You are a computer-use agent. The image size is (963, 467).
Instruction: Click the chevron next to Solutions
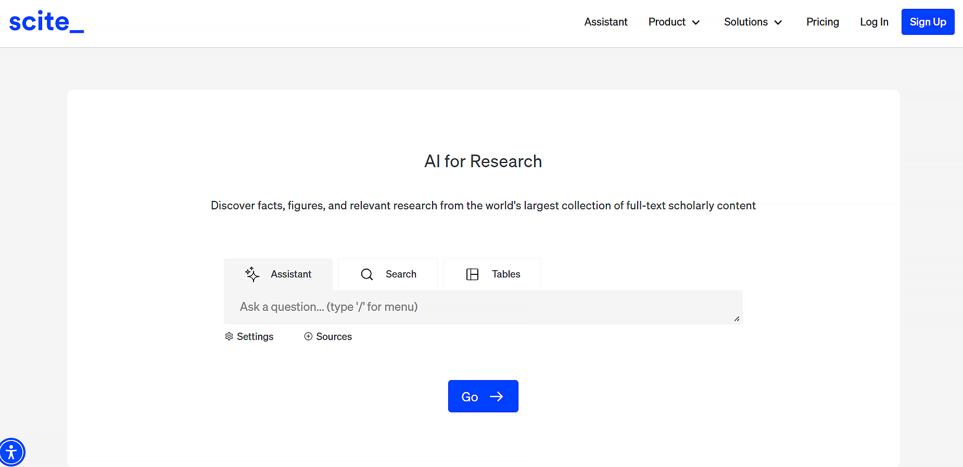tap(778, 22)
